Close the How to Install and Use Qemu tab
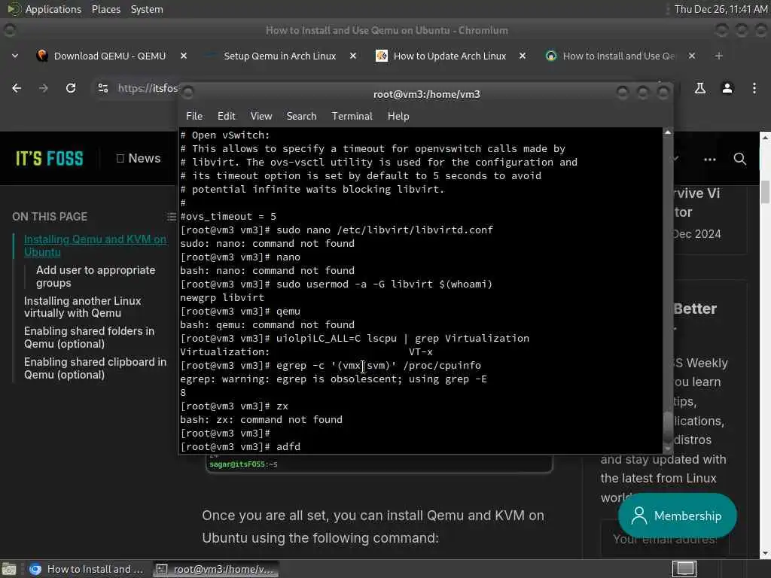The width and height of the screenshot is (771, 578). (x=692, y=56)
